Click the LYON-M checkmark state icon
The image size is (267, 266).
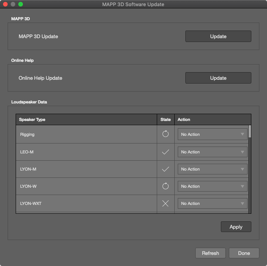pyautogui.click(x=165, y=169)
